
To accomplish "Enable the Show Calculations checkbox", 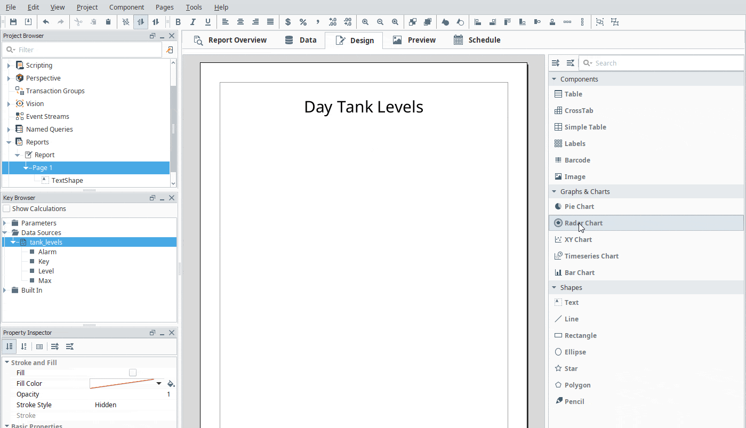I will 6,208.
